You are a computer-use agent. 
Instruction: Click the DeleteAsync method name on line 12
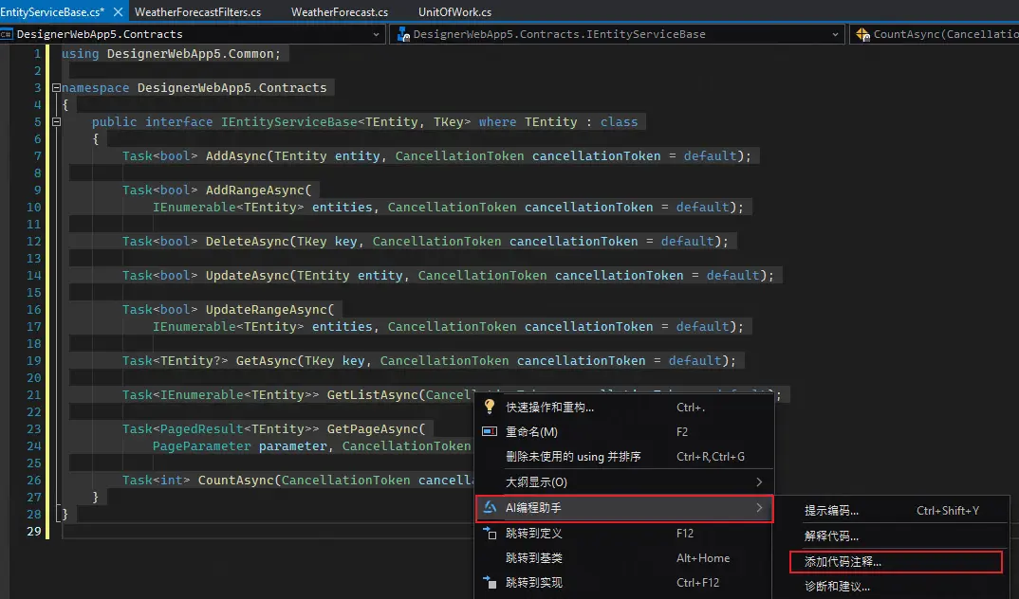pyautogui.click(x=248, y=242)
